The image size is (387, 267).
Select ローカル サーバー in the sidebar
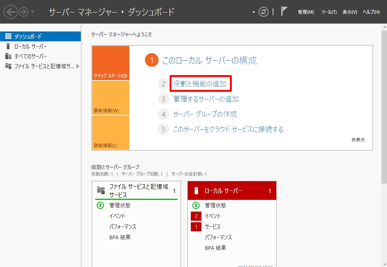(x=40, y=46)
